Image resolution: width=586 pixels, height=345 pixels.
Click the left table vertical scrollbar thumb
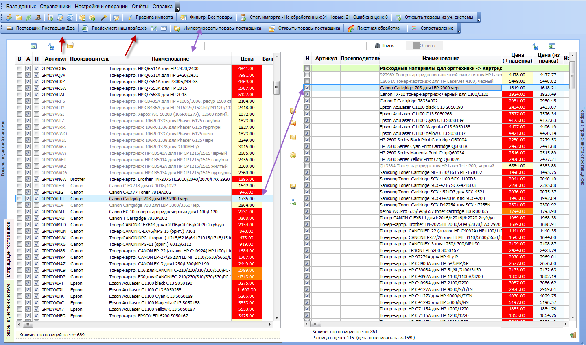[277, 88]
